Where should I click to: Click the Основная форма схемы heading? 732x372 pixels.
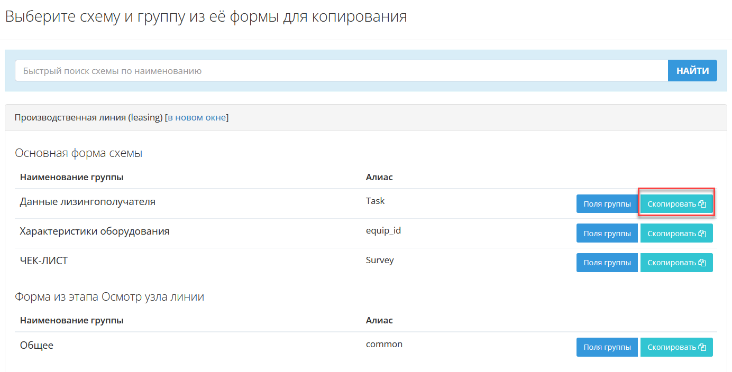click(79, 153)
